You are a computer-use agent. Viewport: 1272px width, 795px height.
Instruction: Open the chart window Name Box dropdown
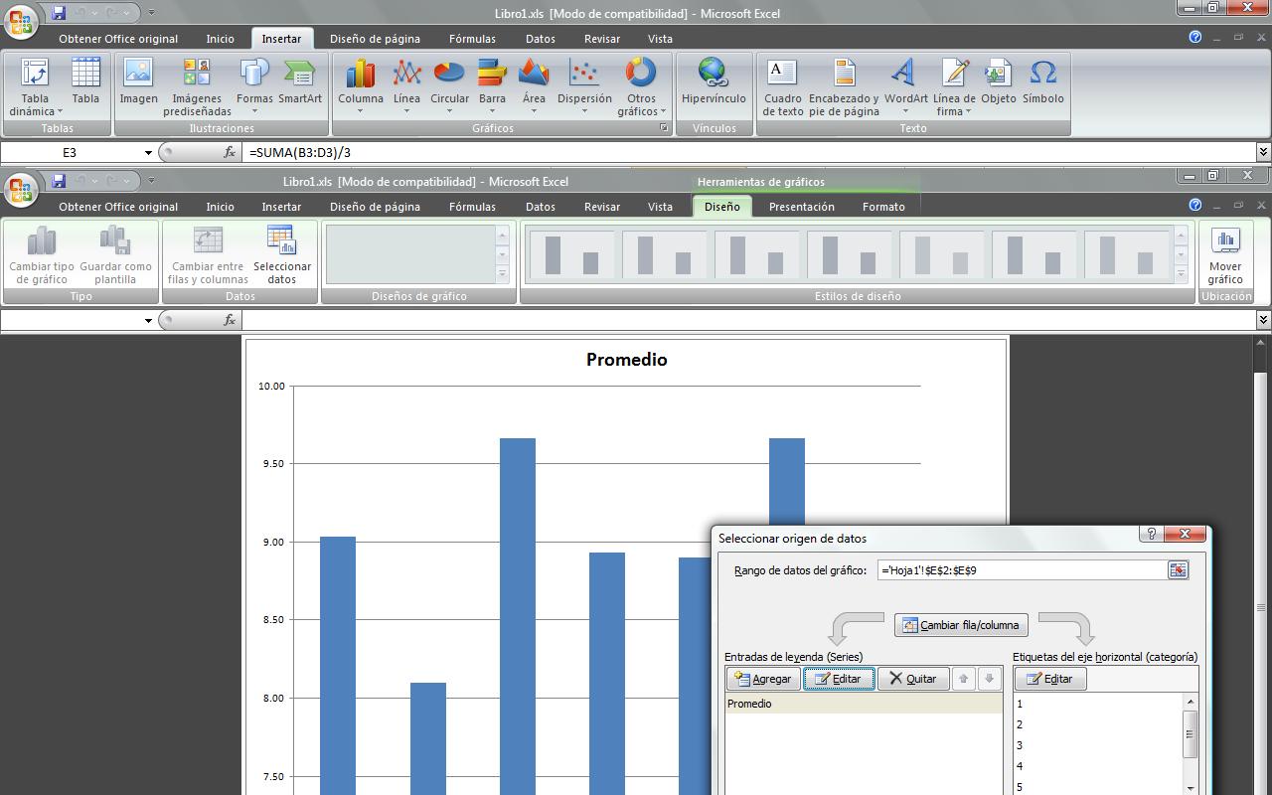pyautogui.click(x=148, y=320)
